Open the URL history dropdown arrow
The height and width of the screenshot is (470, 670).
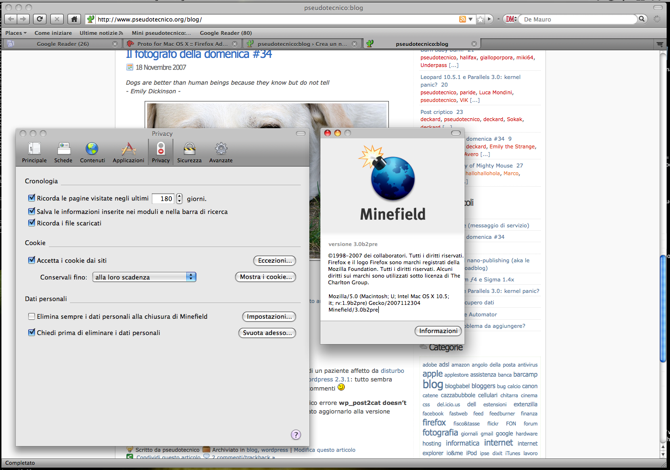(470, 19)
